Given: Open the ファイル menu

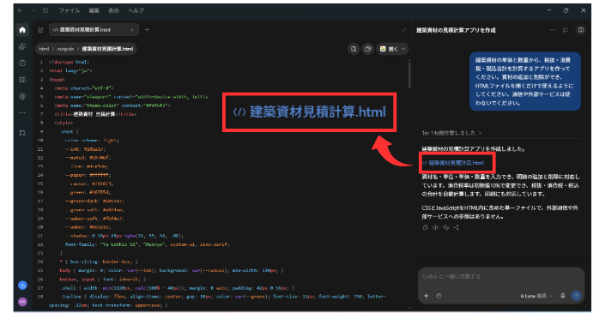Looking at the screenshot, I should (x=70, y=10).
